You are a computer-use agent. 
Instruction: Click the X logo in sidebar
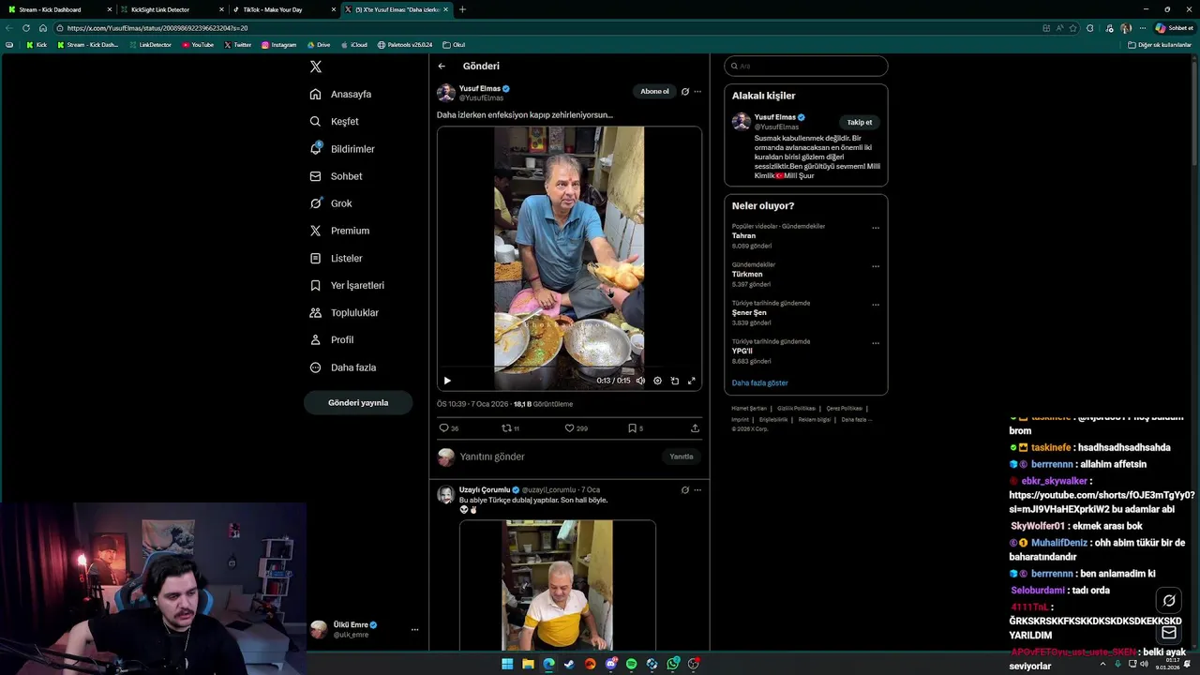(x=316, y=67)
